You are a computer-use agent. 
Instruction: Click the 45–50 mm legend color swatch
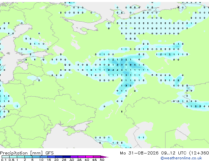[x=97, y=157]
